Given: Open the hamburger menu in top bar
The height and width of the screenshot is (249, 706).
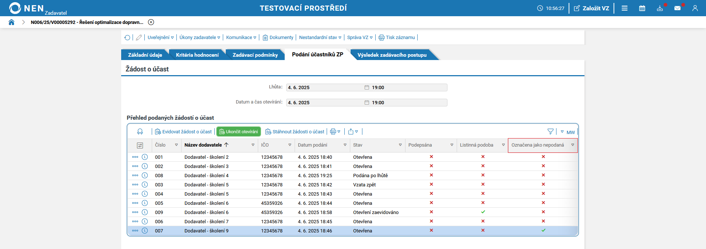Looking at the screenshot, I should [x=625, y=8].
